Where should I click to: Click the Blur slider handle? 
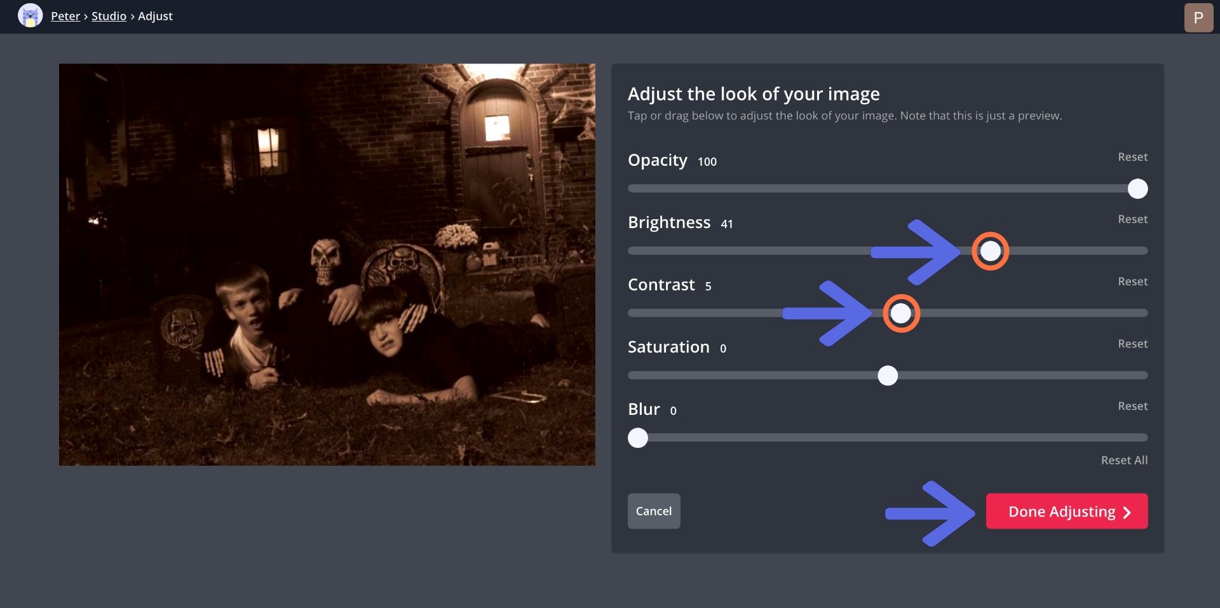[x=638, y=438]
